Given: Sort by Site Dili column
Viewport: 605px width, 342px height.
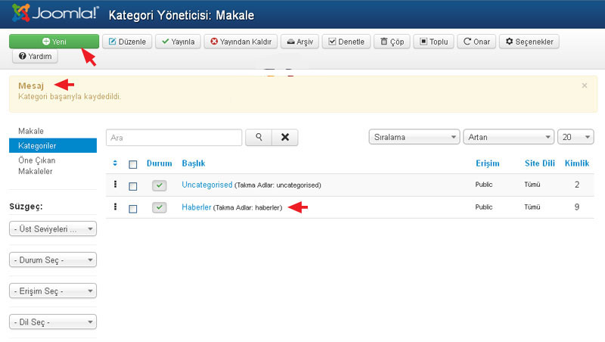Looking at the screenshot, I should [x=539, y=163].
